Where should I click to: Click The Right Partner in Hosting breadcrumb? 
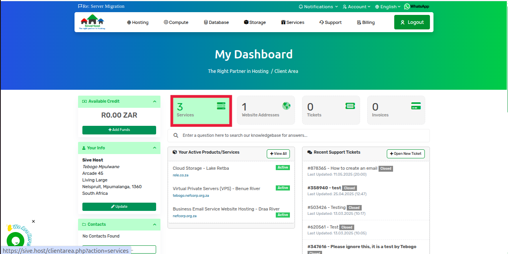(x=238, y=71)
